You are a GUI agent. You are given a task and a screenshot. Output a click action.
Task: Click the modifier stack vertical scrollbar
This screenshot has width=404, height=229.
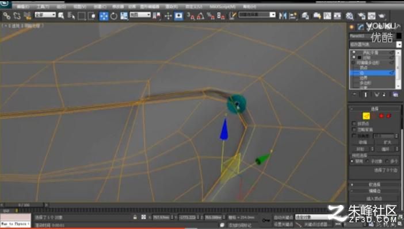[398, 69]
